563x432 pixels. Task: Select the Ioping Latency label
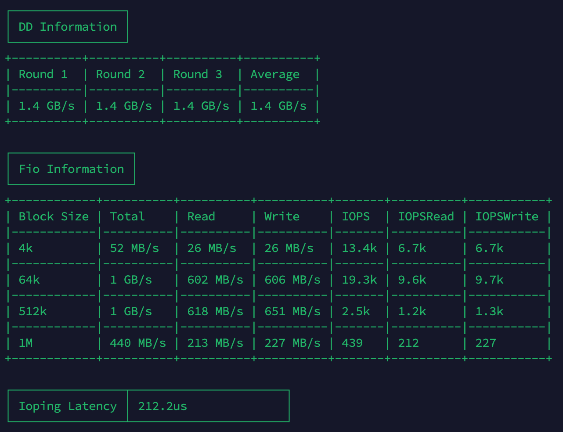(68, 406)
